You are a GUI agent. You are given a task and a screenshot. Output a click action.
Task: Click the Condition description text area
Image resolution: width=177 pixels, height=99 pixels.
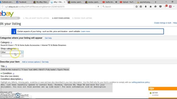tap(56, 88)
